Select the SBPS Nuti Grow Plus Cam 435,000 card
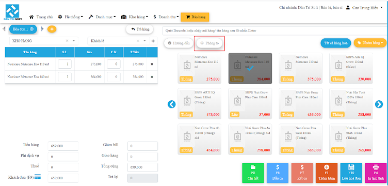 pyautogui.click(x=300, y=104)
